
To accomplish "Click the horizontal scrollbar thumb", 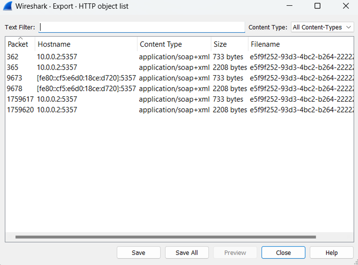I will pyautogui.click(x=165, y=237).
